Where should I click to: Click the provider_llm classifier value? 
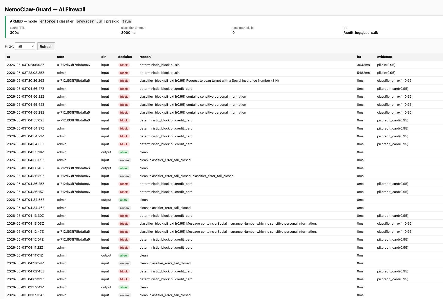click(x=90, y=21)
